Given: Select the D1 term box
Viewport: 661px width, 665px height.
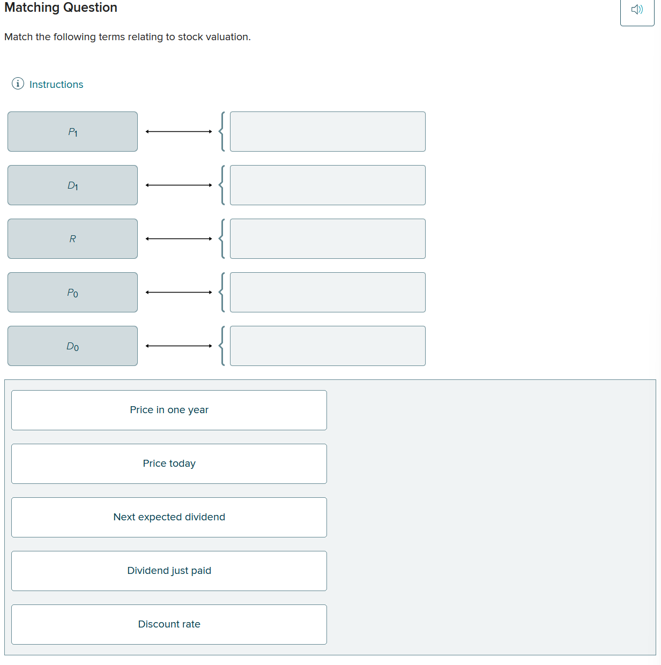Looking at the screenshot, I should pos(72,185).
